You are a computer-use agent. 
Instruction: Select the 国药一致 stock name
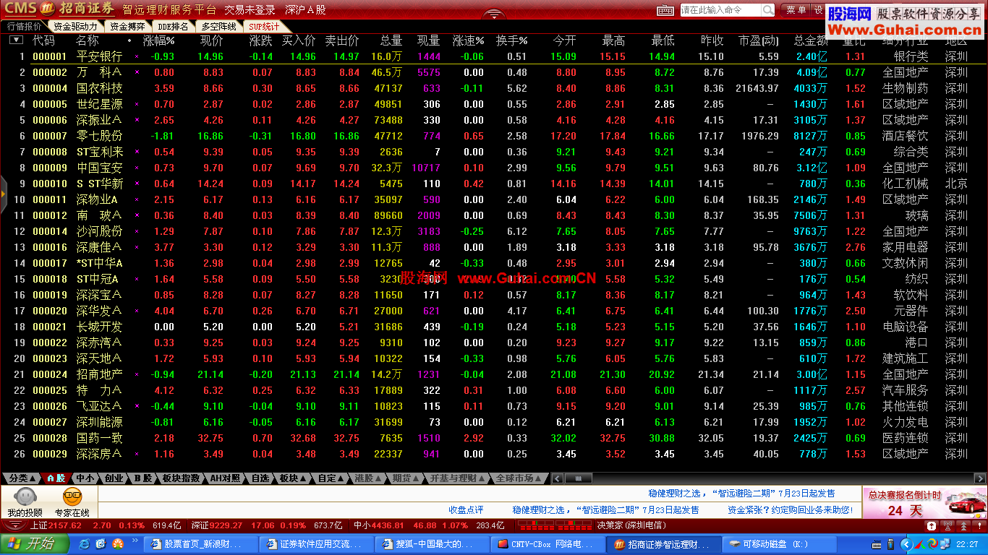100,438
